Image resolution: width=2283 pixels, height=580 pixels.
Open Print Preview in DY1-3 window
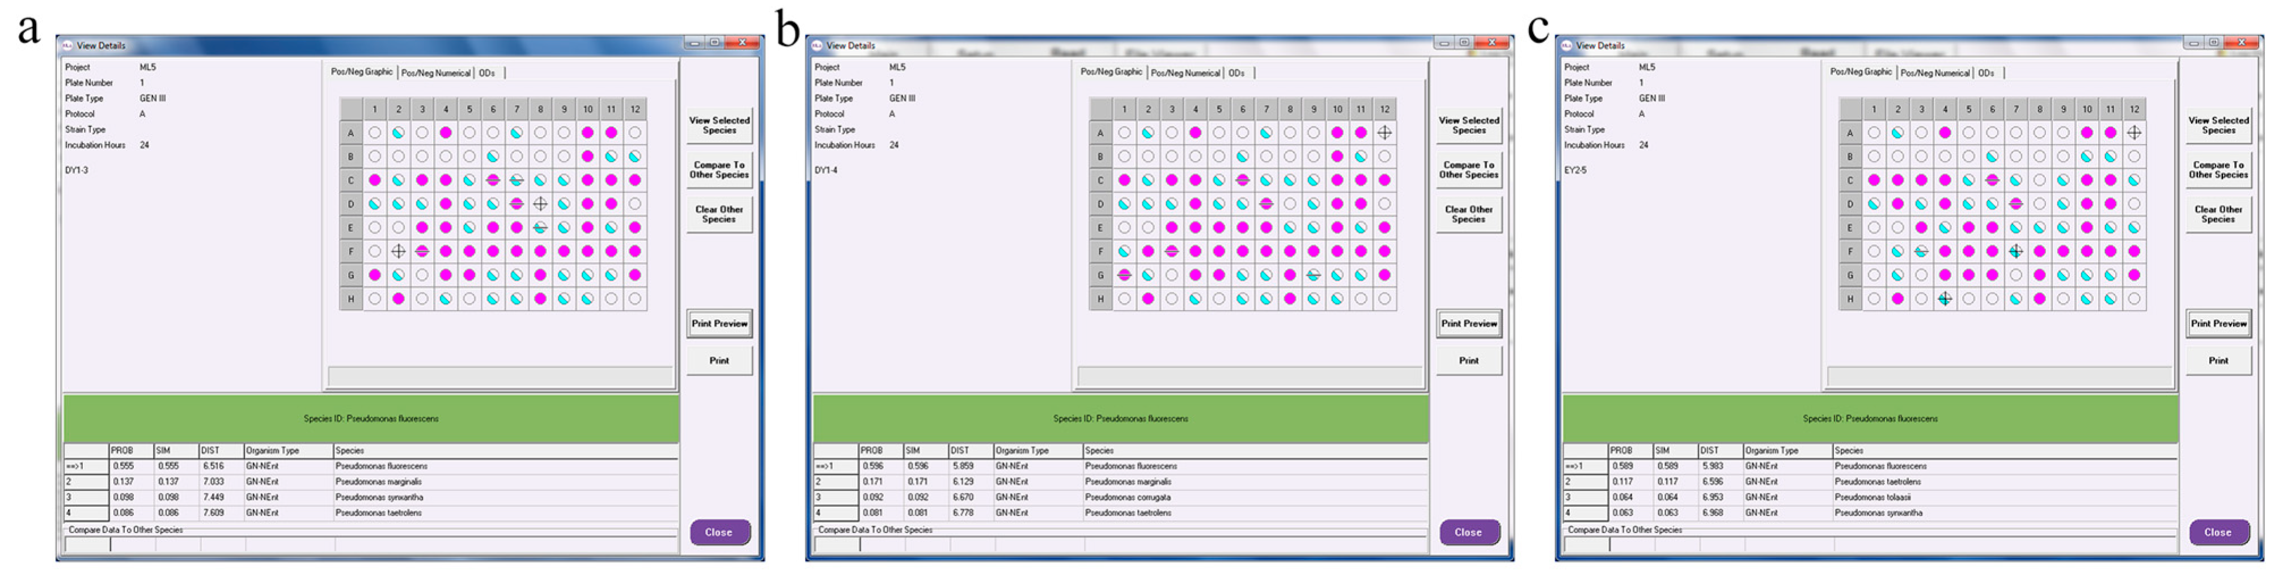click(x=719, y=324)
